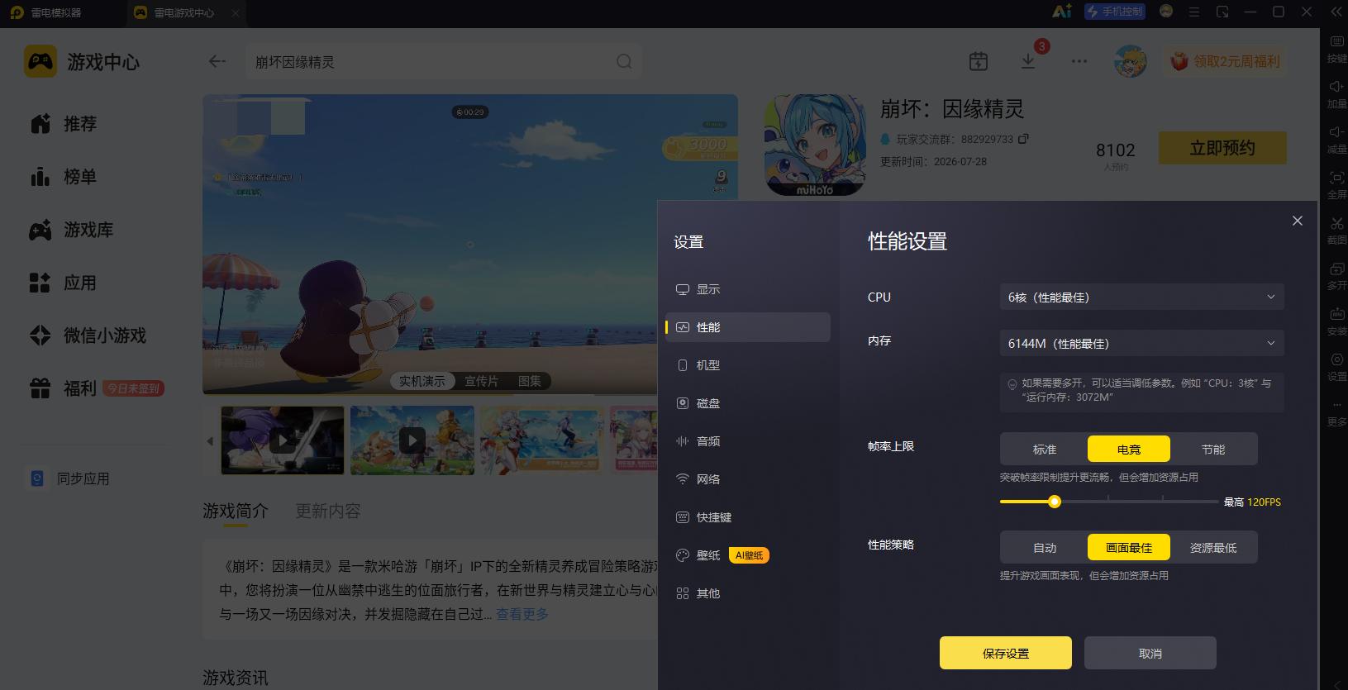Toggle fullscreen (全屏) from the right sidebar
The width and height of the screenshot is (1348, 690).
[x=1336, y=178]
